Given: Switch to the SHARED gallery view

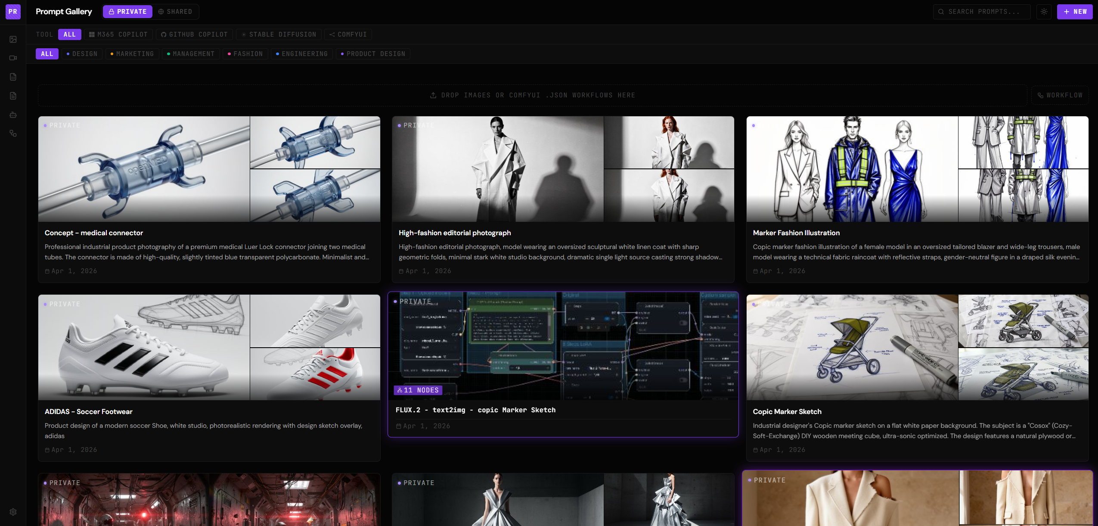Looking at the screenshot, I should [175, 12].
